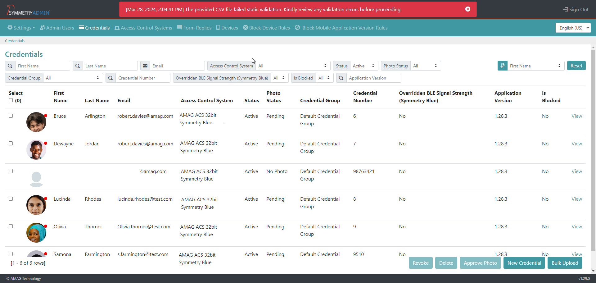
Task: Click the Revoke button
Action: [421, 263]
